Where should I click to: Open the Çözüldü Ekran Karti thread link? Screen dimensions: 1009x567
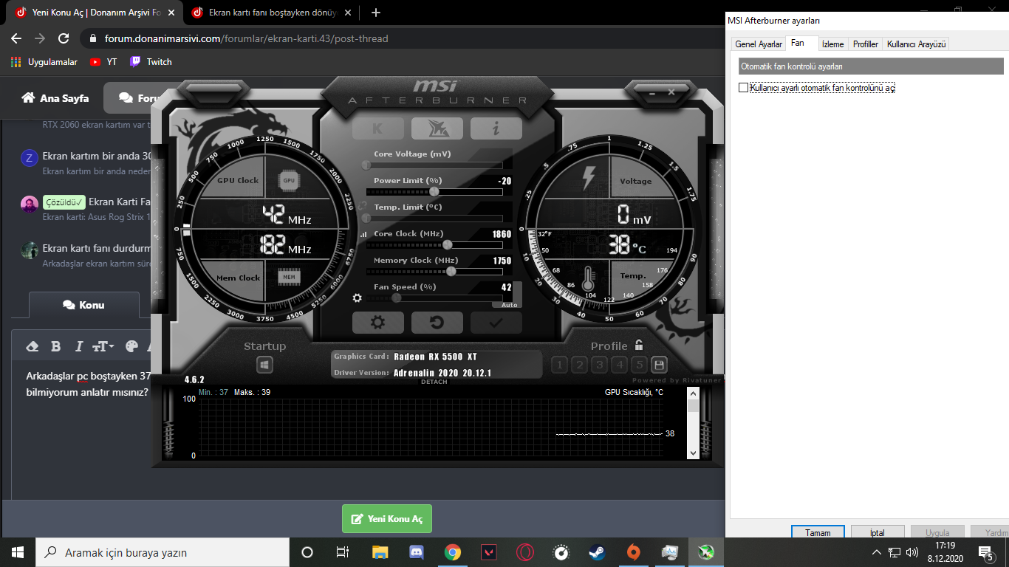pyautogui.click(x=119, y=202)
